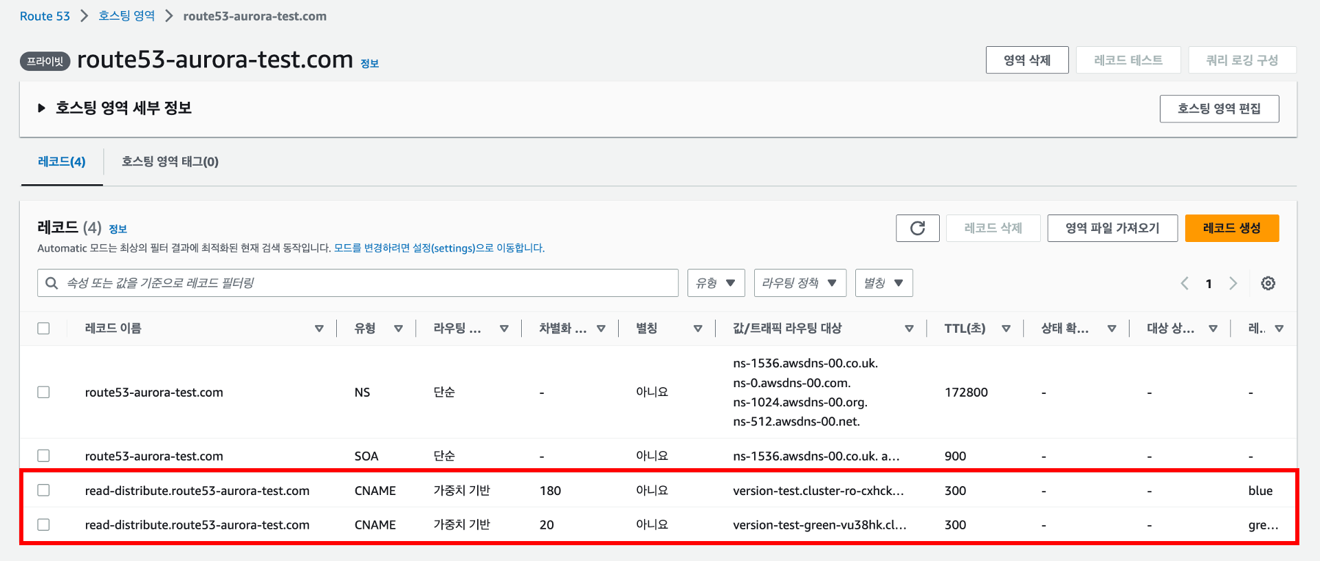Viewport: 1320px width, 561px height.
Task: Sort by 차별화 column arrow
Action: click(601, 329)
